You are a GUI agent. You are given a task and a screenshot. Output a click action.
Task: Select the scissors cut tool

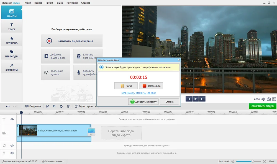[47, 106]
